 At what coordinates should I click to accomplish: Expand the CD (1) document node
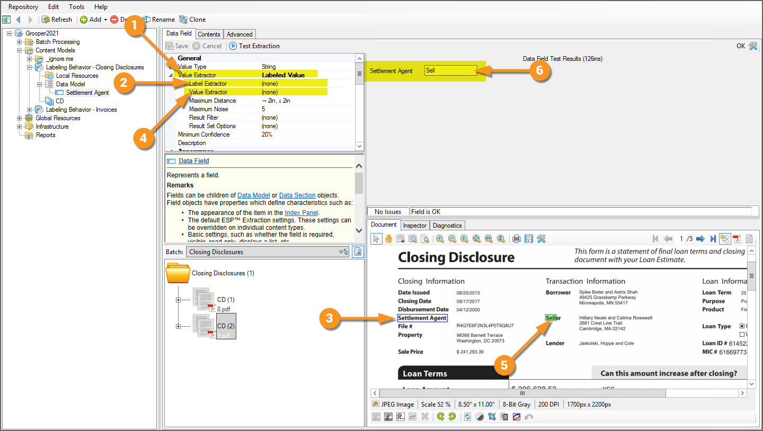click(178, 300)
